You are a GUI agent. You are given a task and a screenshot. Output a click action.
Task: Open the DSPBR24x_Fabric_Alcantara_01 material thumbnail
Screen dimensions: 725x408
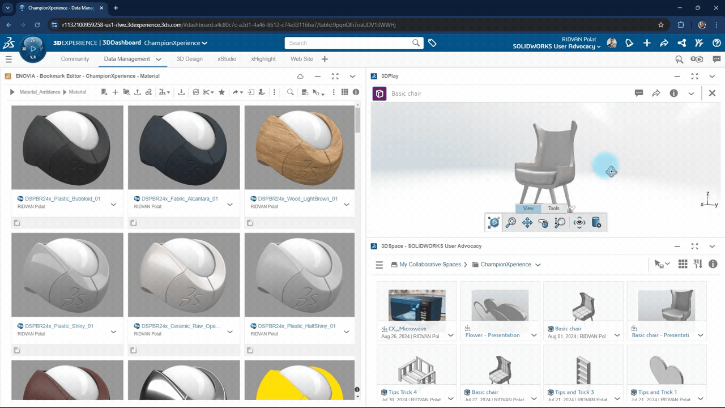(x=184, y=147)
